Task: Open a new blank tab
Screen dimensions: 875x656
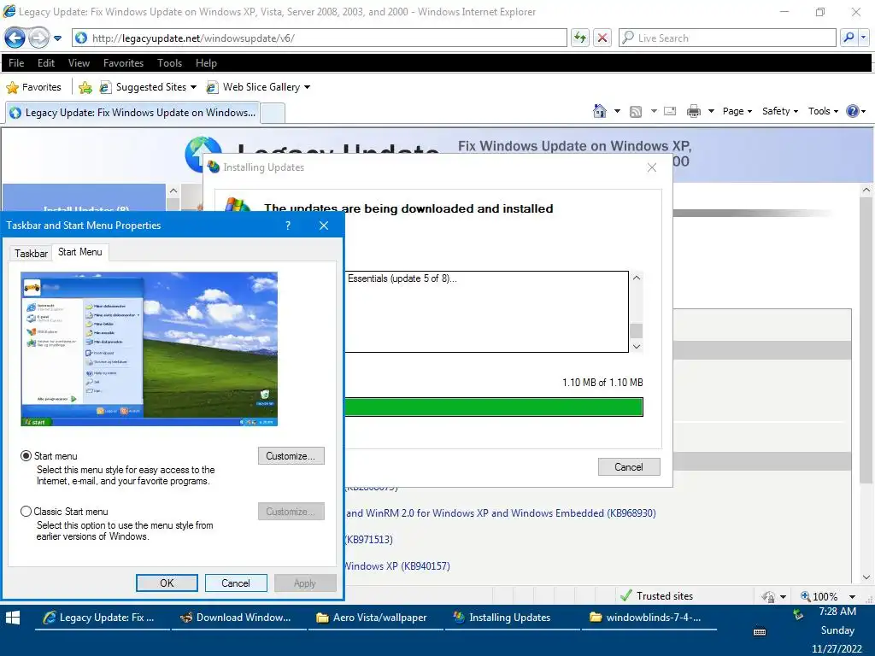Action: [273, 114]
